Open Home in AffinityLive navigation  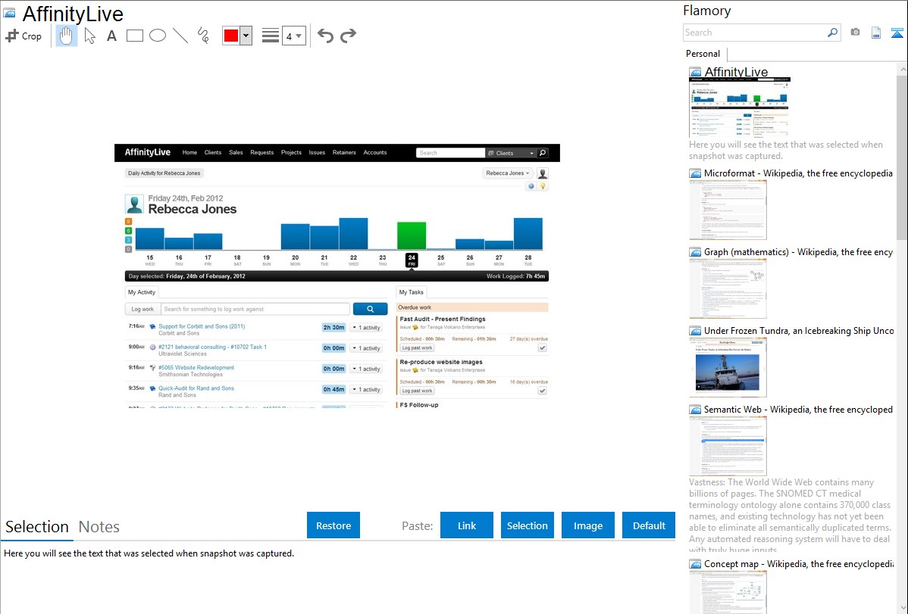(x=189, y=153)
